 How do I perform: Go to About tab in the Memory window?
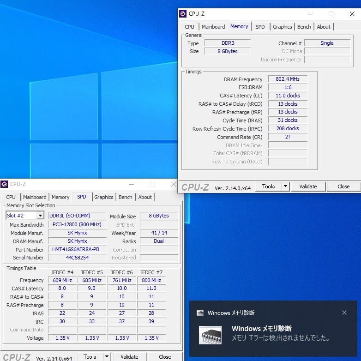click(324, 27)
